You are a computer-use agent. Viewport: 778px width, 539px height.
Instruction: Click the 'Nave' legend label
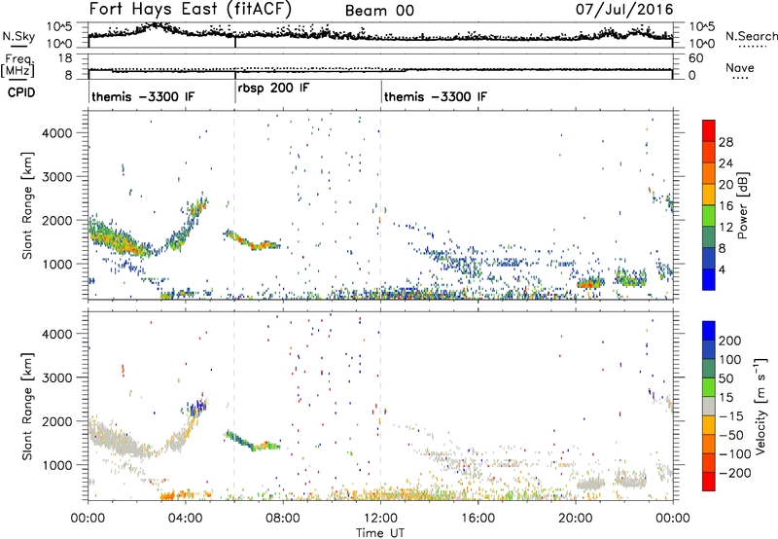(x=739, y=67)
